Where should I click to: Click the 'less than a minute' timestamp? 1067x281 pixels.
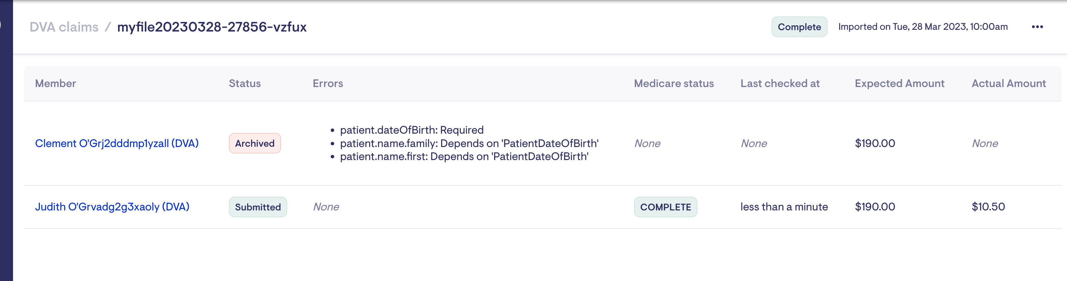click(784, 207)
